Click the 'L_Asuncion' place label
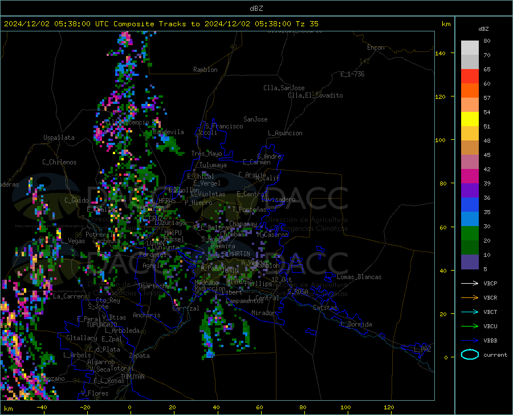This screenshot has width=513, height=415. click(x=285, y=133)
